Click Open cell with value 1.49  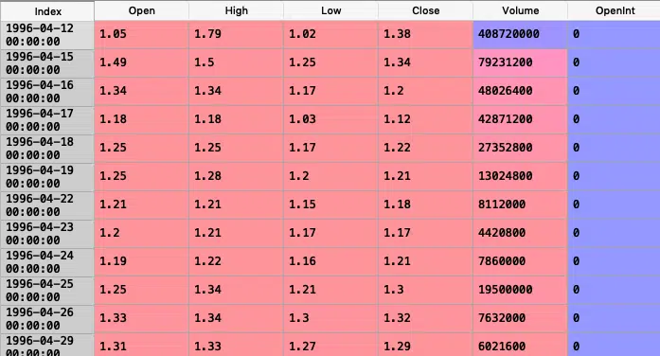click(x=141, y=62)
